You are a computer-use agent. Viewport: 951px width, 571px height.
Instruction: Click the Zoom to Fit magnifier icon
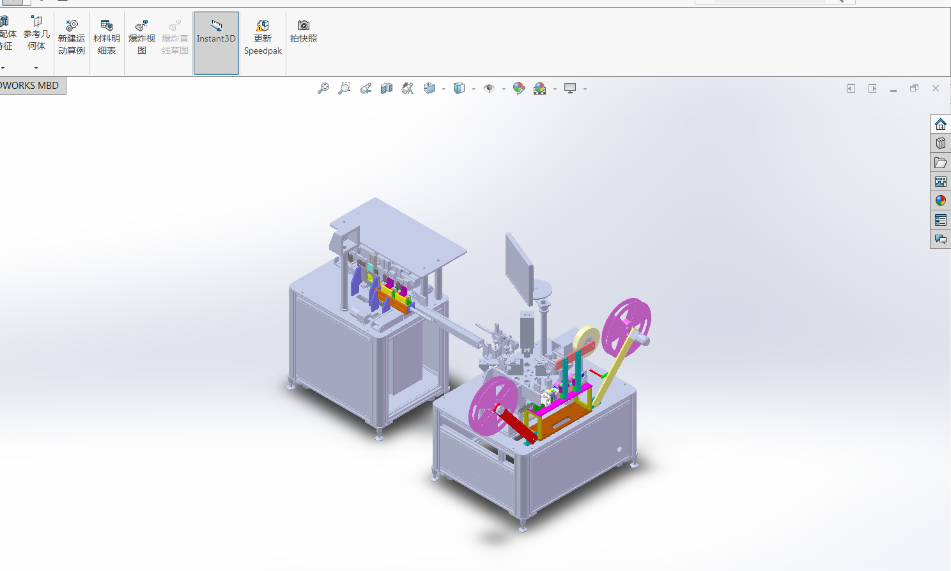pos(323,88)
